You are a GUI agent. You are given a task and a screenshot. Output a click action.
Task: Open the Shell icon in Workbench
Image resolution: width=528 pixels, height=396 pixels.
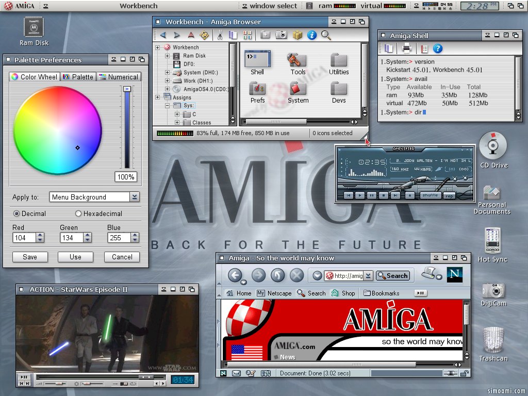click(257, 63)
